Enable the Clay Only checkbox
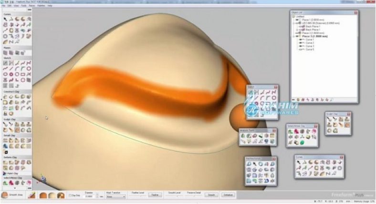This screenshot has height=204, width=376. point(70,195)
